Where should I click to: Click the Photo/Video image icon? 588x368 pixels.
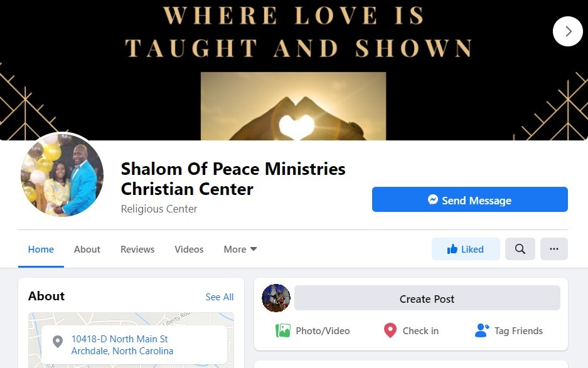pos(283,330)
